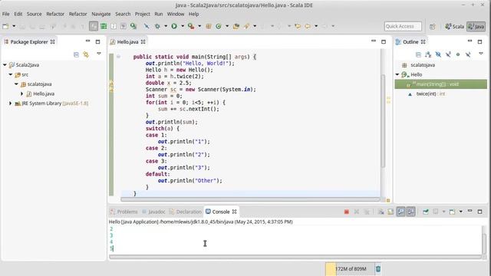The height and width of the screenshot is (276, 491).
Task: Toggle the highlighted mark occurrences toolbar button
Action: [x=94, y=26]
